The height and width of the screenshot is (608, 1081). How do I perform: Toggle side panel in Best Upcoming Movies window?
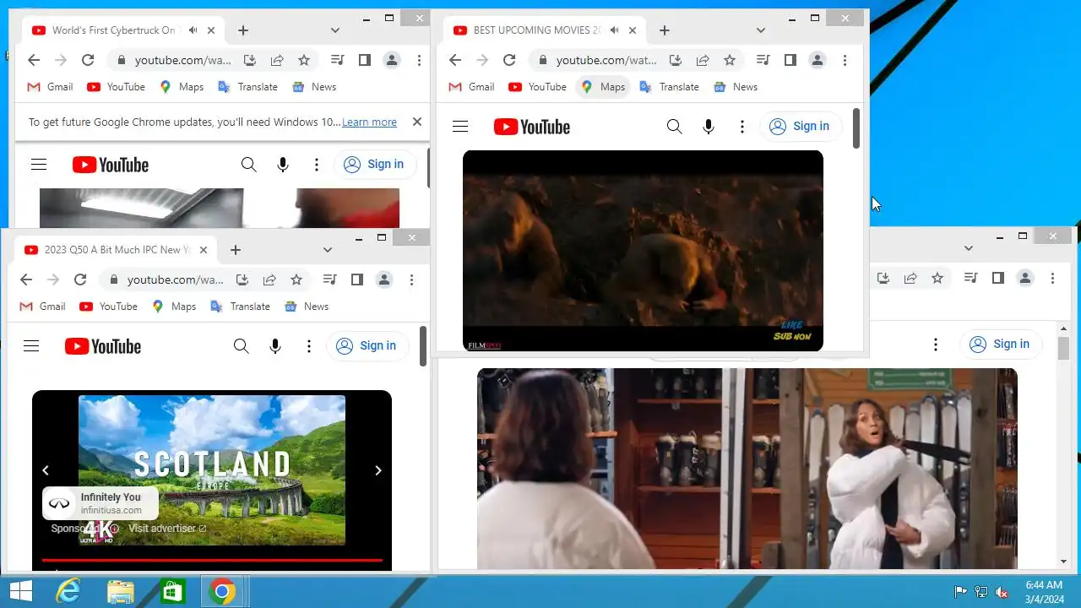(x=790, y=60)
